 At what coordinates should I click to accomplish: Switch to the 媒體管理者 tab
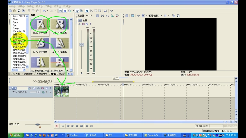pos(42,74)
